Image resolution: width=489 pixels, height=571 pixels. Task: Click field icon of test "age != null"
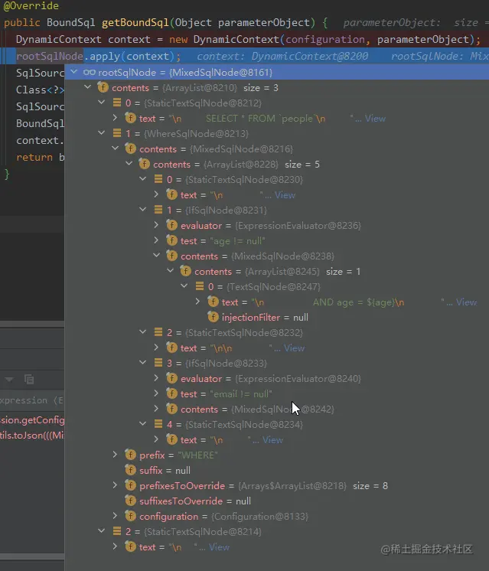tap(172, 240)
